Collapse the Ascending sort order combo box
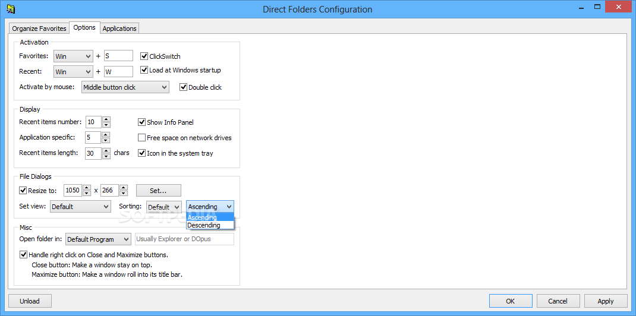This screenshot has width=636, height=316. [210, 206]
